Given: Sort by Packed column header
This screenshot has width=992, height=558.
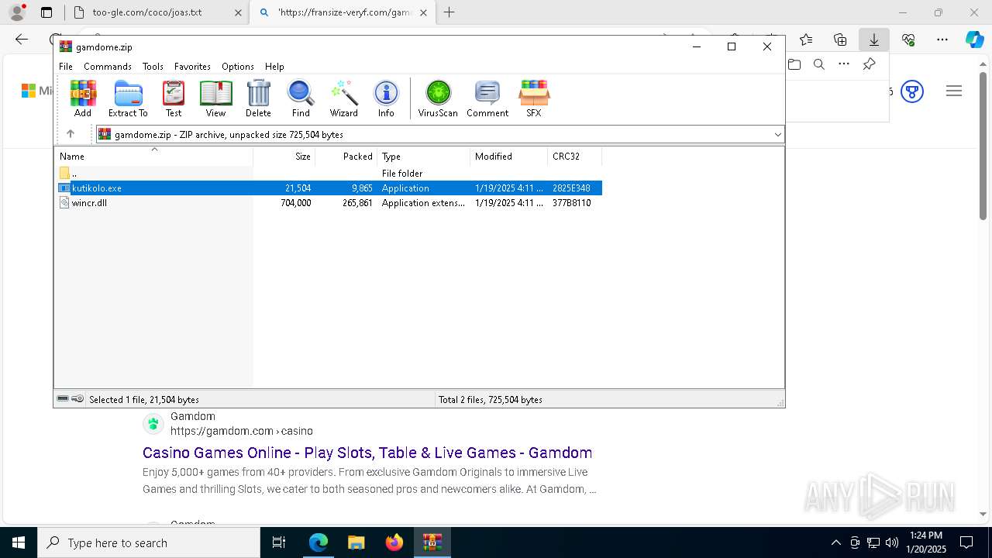Looking at the screenshot, I should (346, 156).
